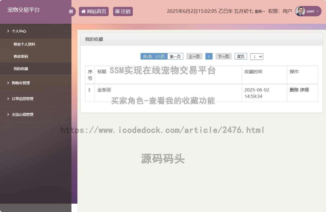
Task: Select 我的收藏 in the sidebar
Action: pos(21,69)
